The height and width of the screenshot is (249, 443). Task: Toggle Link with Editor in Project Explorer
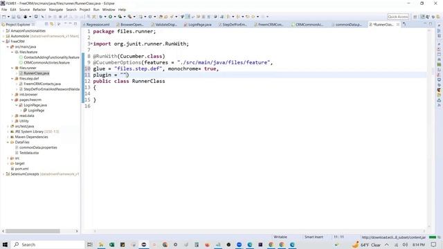click(52, 24)
